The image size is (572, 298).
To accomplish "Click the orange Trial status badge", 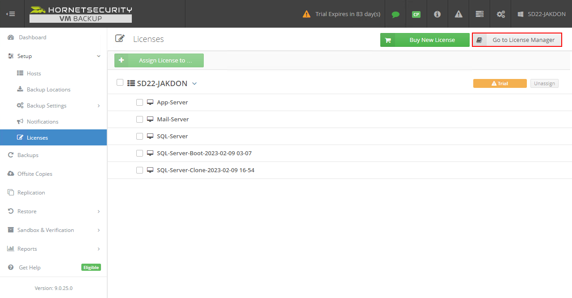I will point(500,83).
